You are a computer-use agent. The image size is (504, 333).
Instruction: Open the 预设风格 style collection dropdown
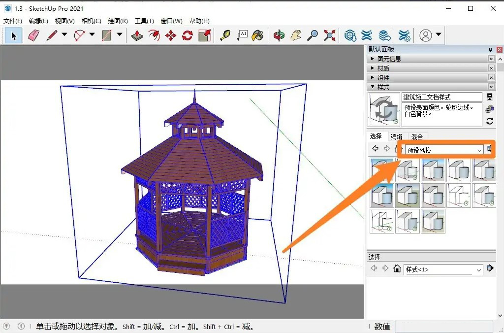tap(479, 150)
